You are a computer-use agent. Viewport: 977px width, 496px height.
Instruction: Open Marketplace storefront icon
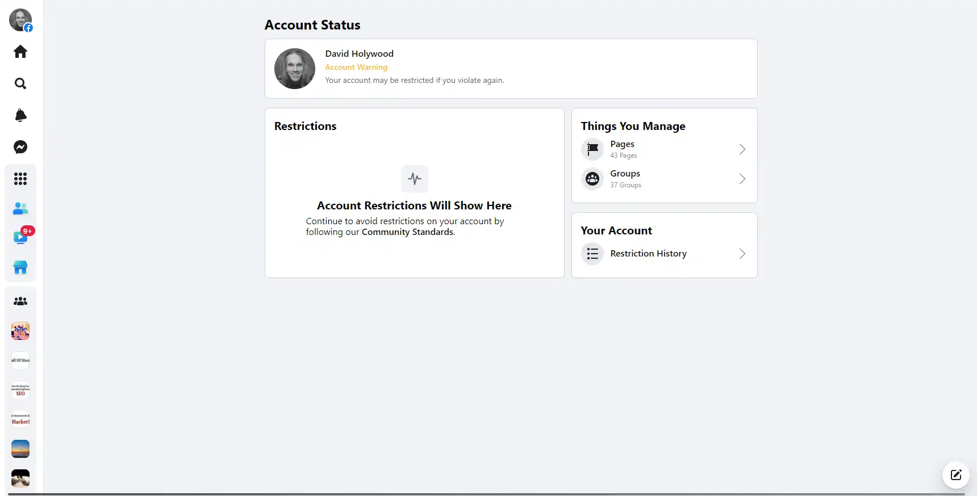pyautogui.click(x=20, y=267)
